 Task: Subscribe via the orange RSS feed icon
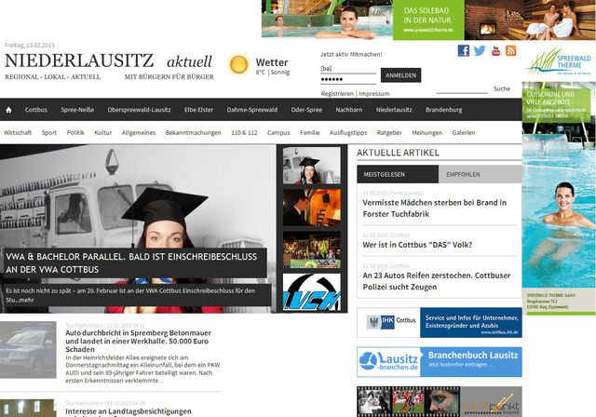click(511, 50)
